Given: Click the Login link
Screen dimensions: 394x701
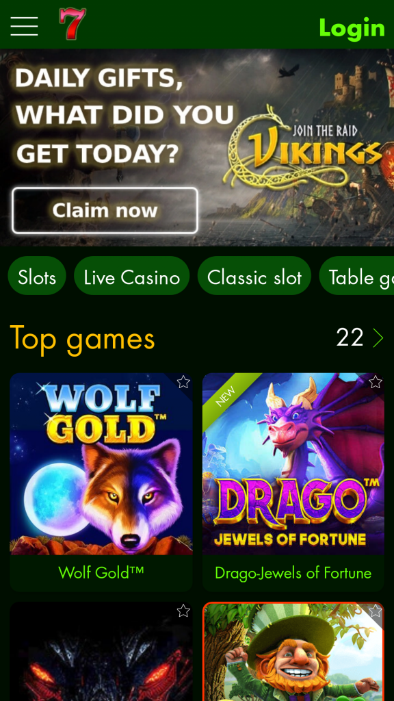Looking at the screenshot, I should pos(352,27).
